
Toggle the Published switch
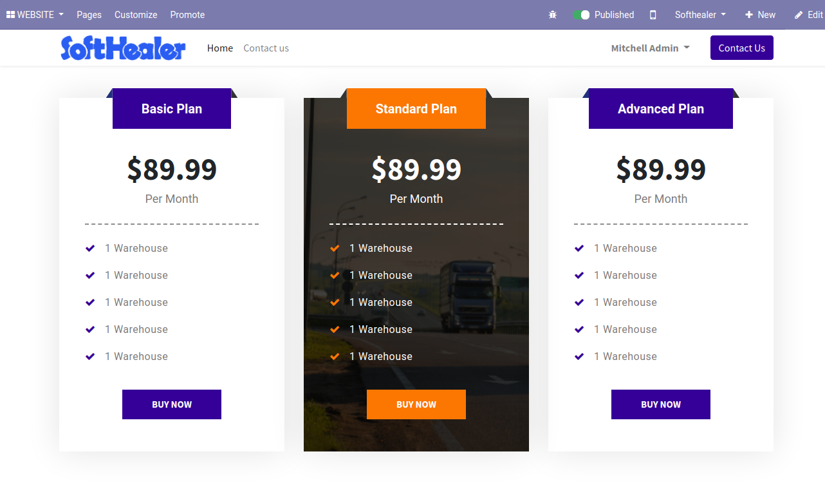click(581, 15)
